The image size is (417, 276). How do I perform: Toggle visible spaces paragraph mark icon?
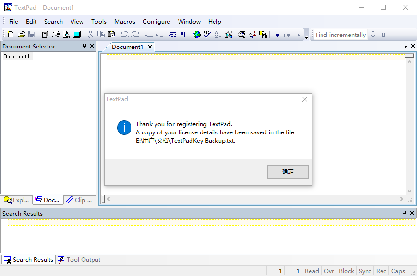click(x=183, y=35)
